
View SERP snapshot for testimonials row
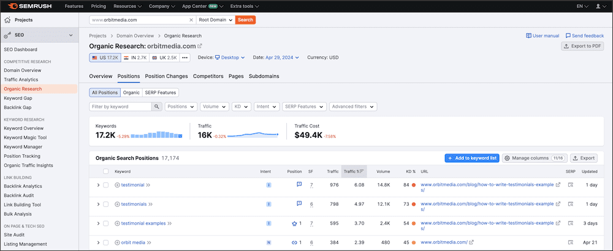(570, 204)
